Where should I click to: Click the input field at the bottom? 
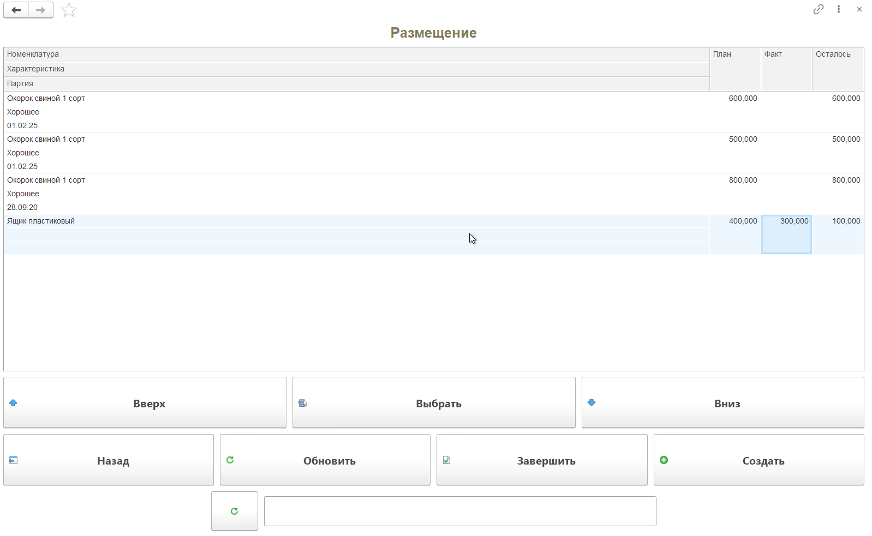[x=460, y=511]
